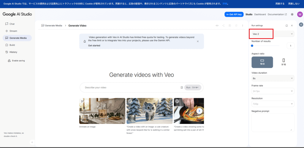This screenshot has width=304, height=148.
Task: Switch to the Studio tab
Action: coord(249,14)
